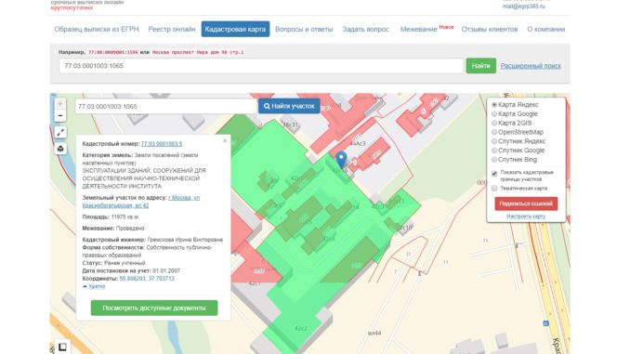The height and width of the screenshot is (354, 630).
Task: Click Найти участок button on map
Action: [289, 106]
